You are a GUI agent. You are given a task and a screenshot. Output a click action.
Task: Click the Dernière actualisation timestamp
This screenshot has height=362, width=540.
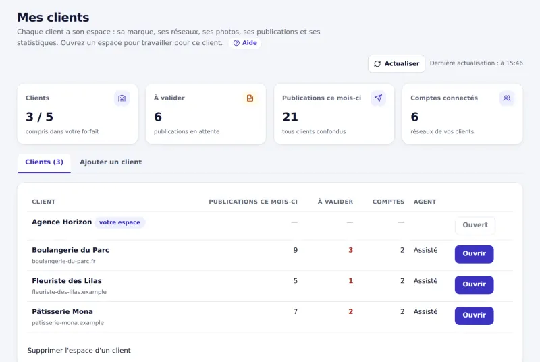(477, 63)
